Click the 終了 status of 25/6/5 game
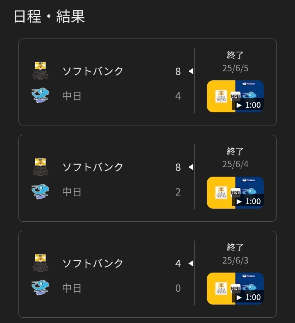The height and width of the screenshot is (323, 295). click(x=235, y=55)
